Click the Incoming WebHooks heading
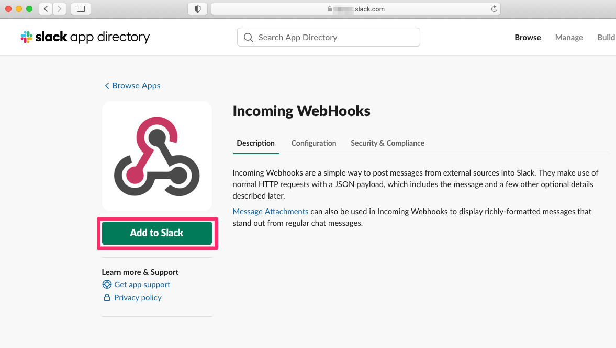The height and width of the screenshot is (348, 616). (x=301, y=111)
